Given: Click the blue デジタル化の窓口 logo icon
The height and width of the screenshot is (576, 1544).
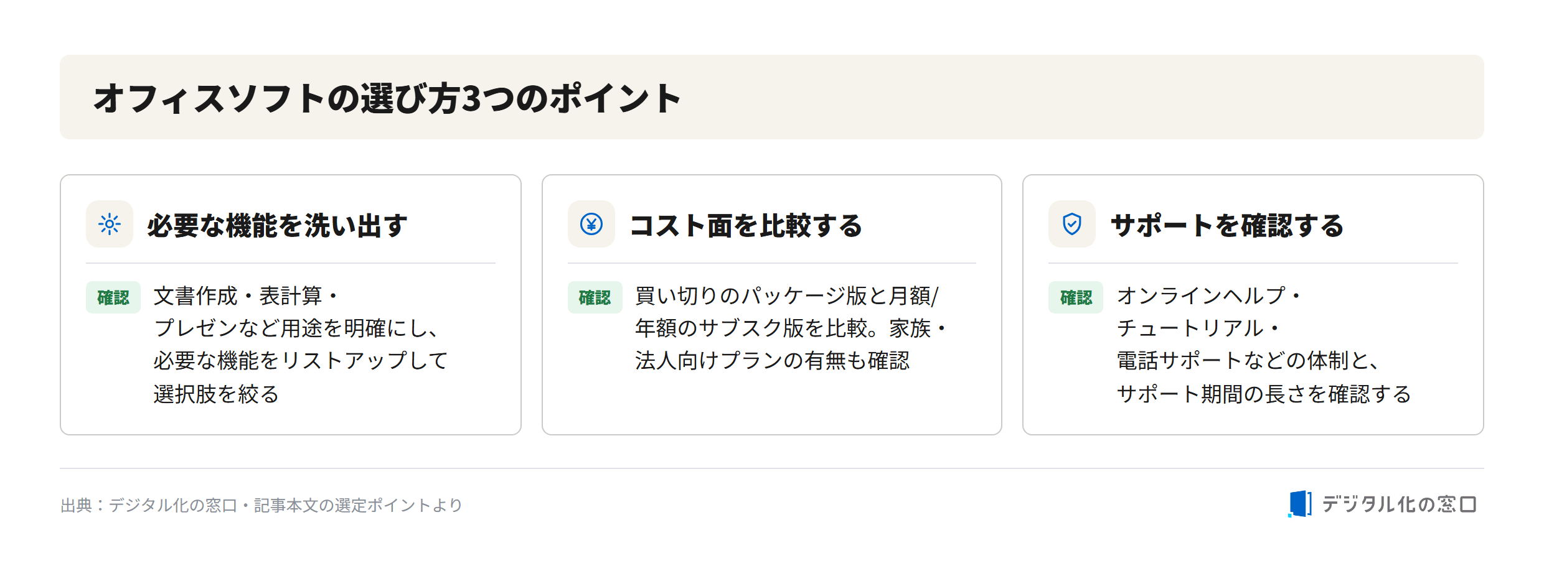Looking at the screenshot, I should click(1300, 504).
